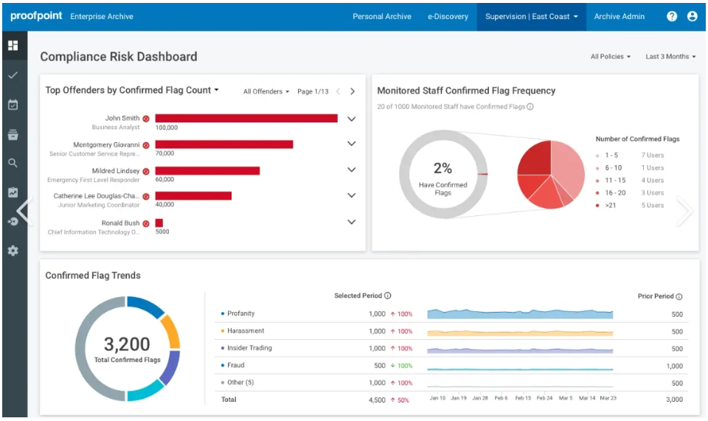The height and width of the screenshot is (421, 708).
Task: Click the 'Page 1/13' indicator
Action: 313,91
